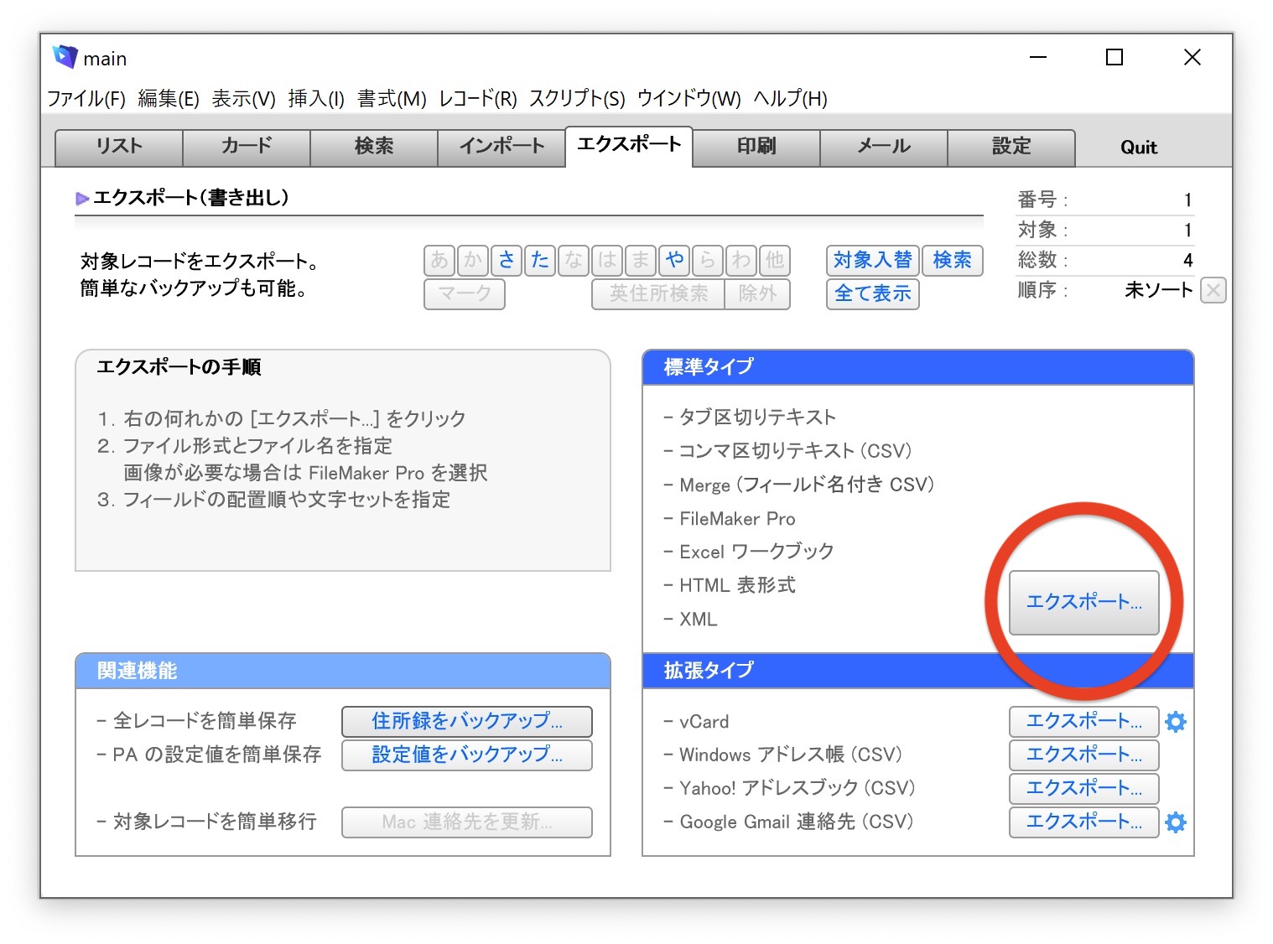
Task: Switch to the 設定 tab
Action: click(x=1011, y=147)
